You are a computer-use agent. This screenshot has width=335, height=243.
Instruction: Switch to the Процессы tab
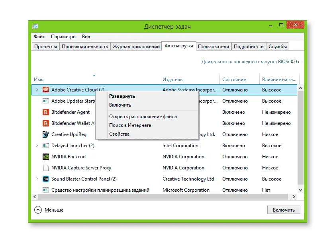tap(45, 47)
